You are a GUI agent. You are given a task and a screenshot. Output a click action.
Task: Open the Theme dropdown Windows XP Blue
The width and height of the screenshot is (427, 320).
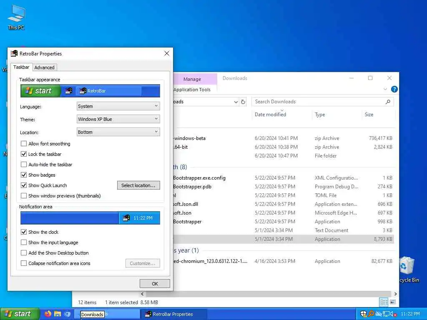pyautogui.click(x=118, y=119)
